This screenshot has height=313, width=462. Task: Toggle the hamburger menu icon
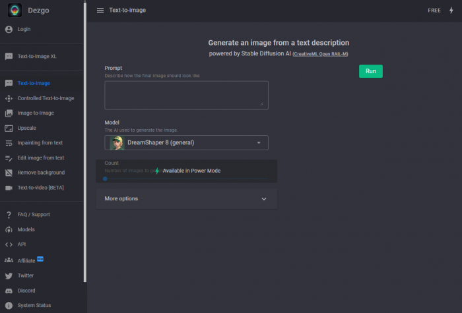click(100, 11)
